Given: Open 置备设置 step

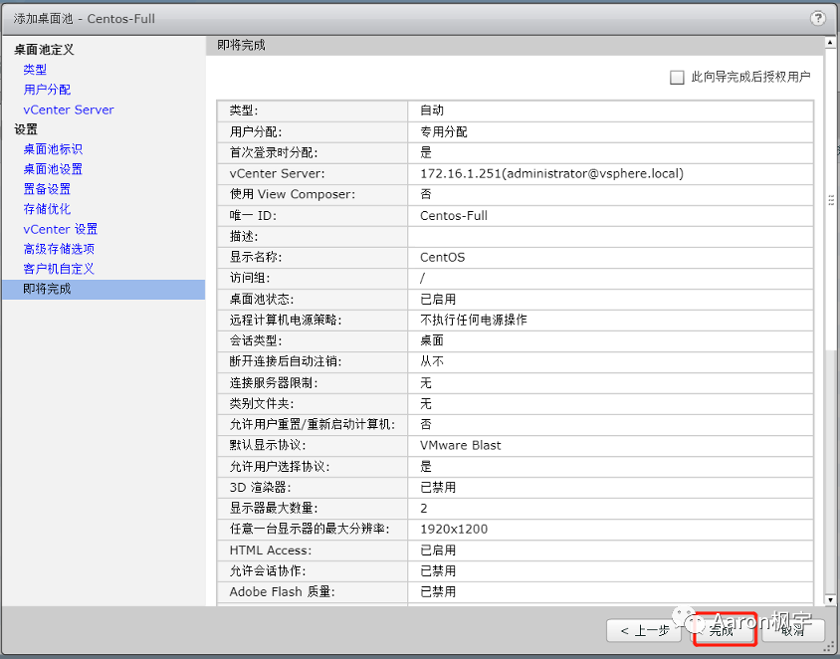Looking at the screenshot, I should pyautogui.click(x=47, y=189).
